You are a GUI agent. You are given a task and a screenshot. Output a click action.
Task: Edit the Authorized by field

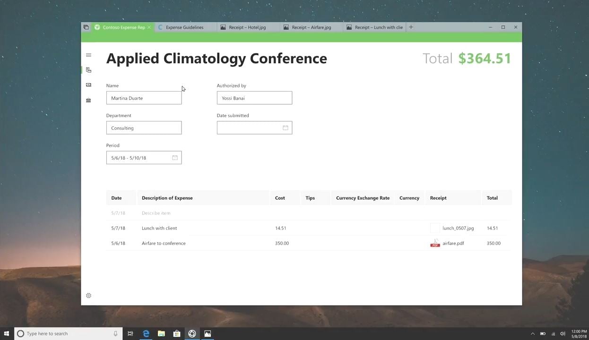coord(254,98)
